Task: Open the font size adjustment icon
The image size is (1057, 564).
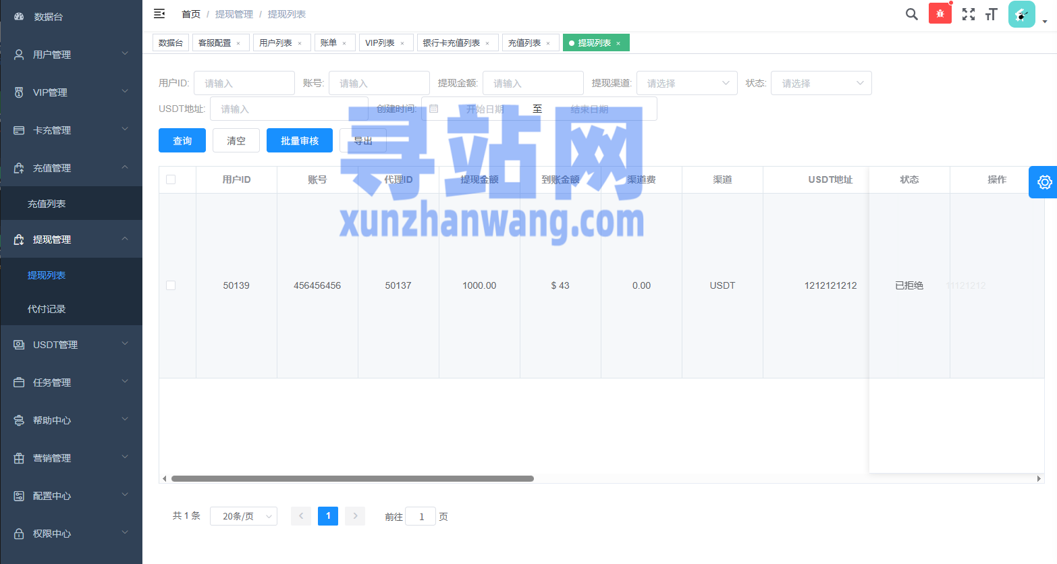Action: click(991, 14)
